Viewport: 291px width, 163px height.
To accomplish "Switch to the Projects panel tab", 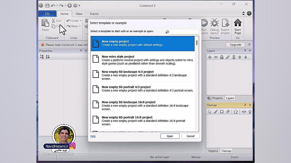I will [x=215, y=98].
